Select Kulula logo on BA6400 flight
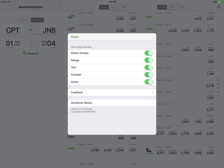The height and width of the screenshot is (168, 224). click(x=71, y=149)
